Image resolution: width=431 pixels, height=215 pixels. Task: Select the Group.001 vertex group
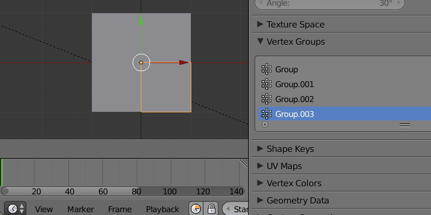345,84
